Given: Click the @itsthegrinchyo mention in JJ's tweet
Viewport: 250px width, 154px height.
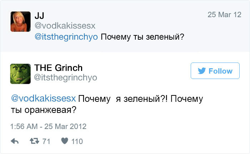Looking at the screenshot, I should click(66, 37).
